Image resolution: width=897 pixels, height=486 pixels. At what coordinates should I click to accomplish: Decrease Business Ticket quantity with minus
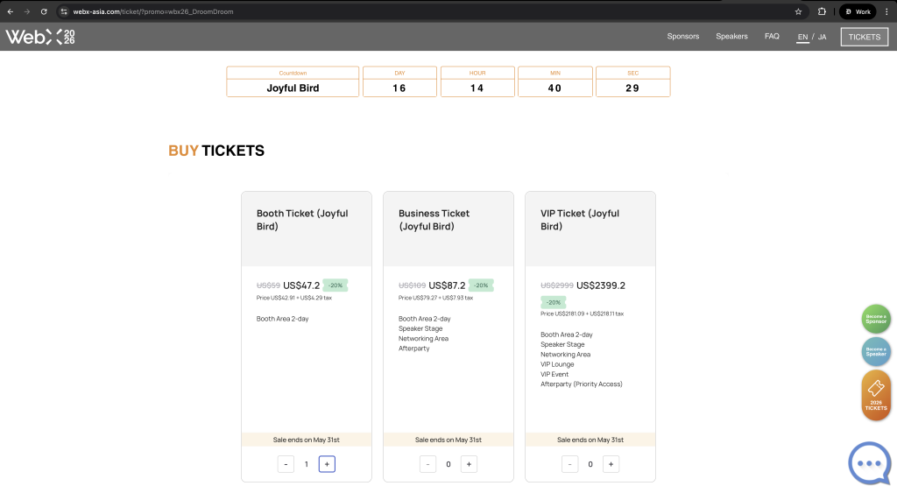[427, 464]
